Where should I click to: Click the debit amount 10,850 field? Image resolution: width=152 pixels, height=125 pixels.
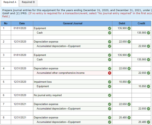tap(122, 82)
